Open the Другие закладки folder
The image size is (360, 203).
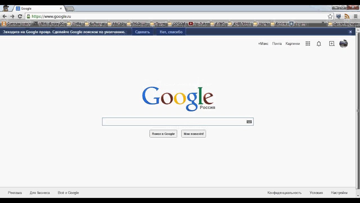click(344, 24)
